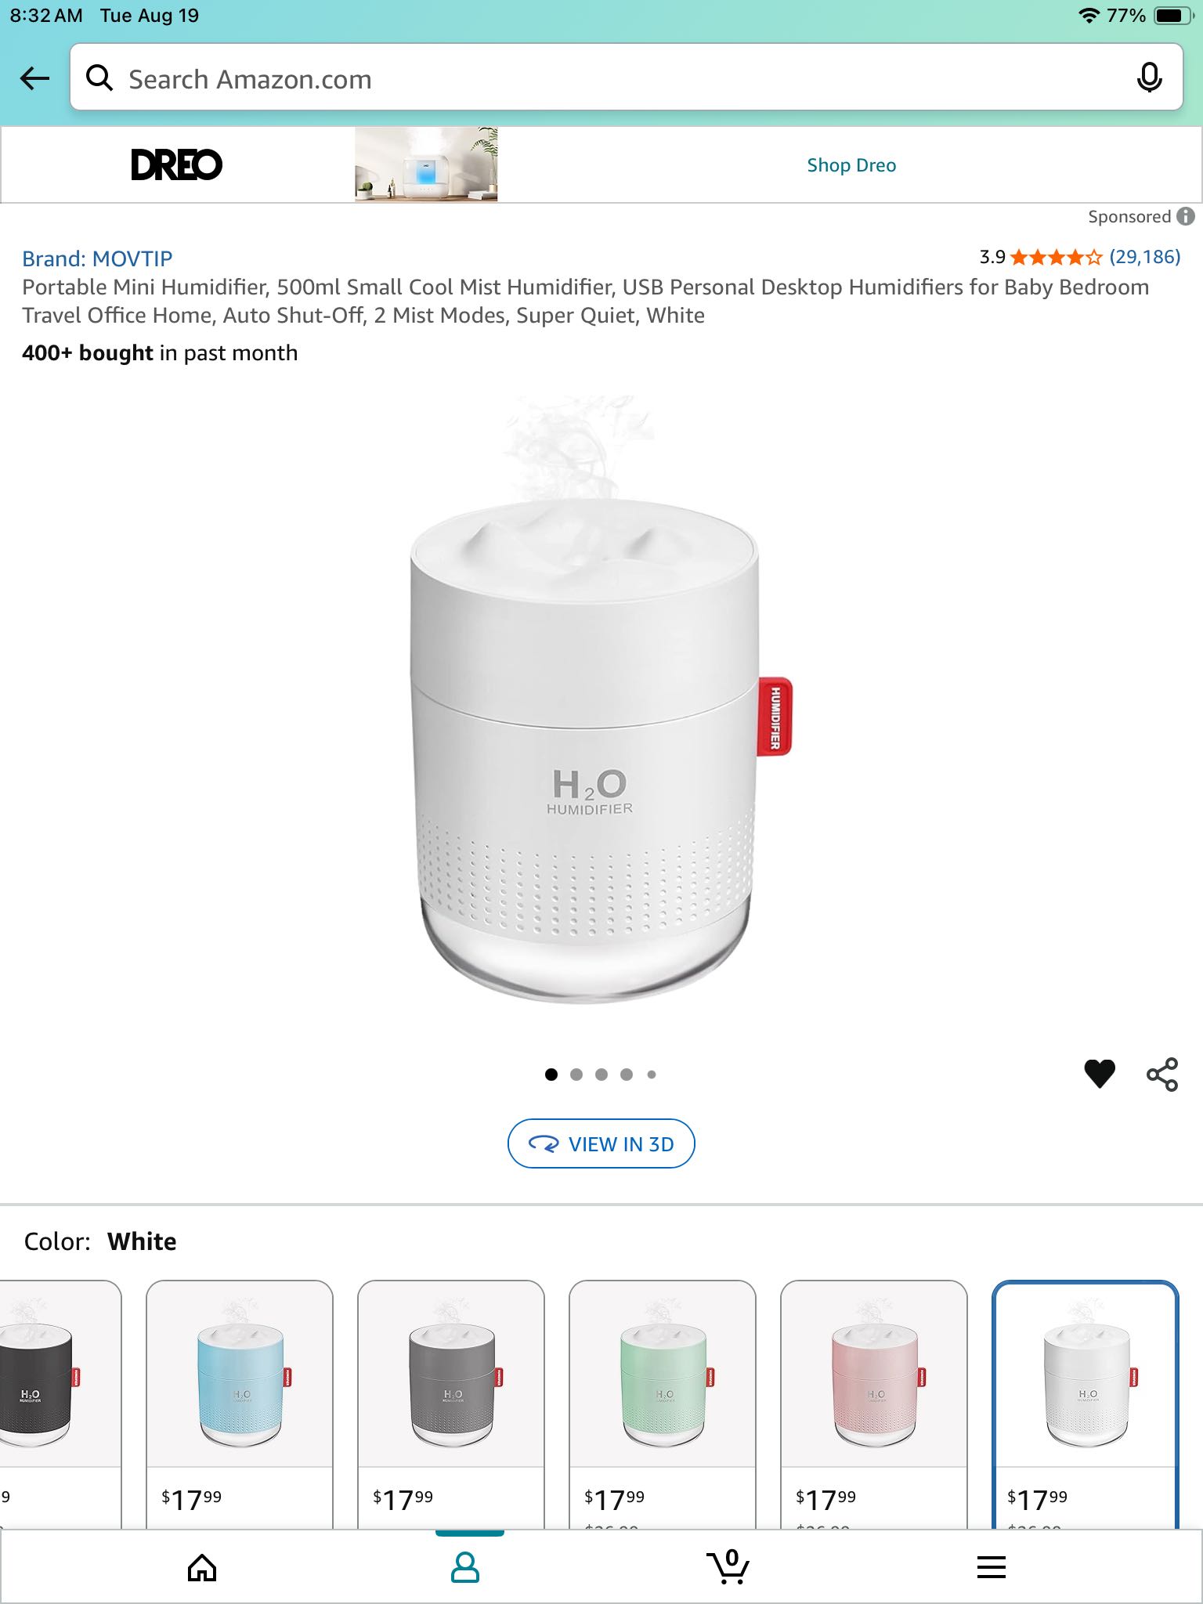
Task: Jump to the second image carousel dot
Action: point(576,1075)
